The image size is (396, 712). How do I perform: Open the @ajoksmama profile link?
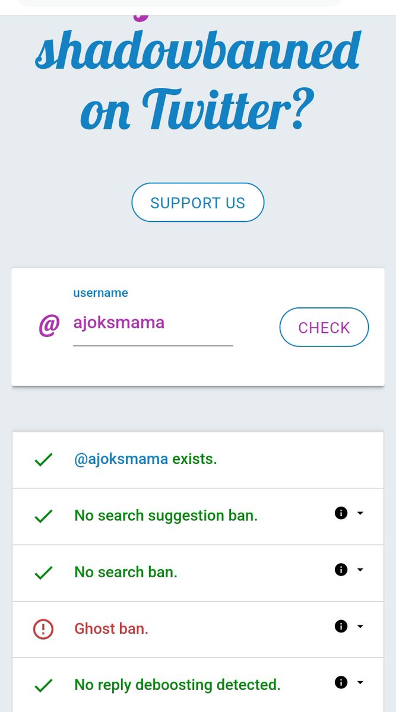pos(121,459)
